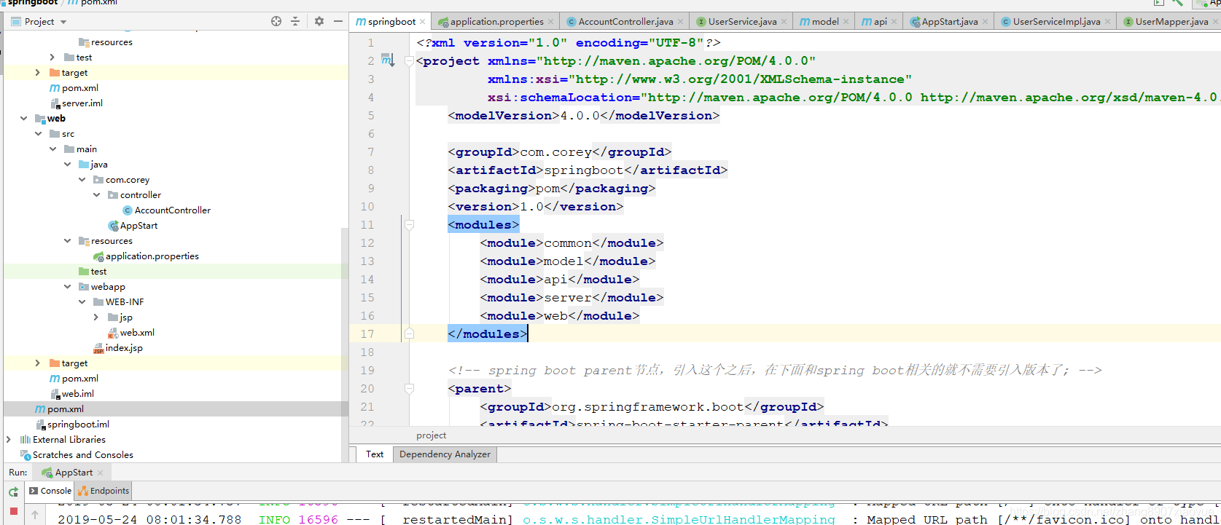This screenshot has height=525, width=1221.
Task: Select the Text tab below editor
Action: tap(375, 454)
